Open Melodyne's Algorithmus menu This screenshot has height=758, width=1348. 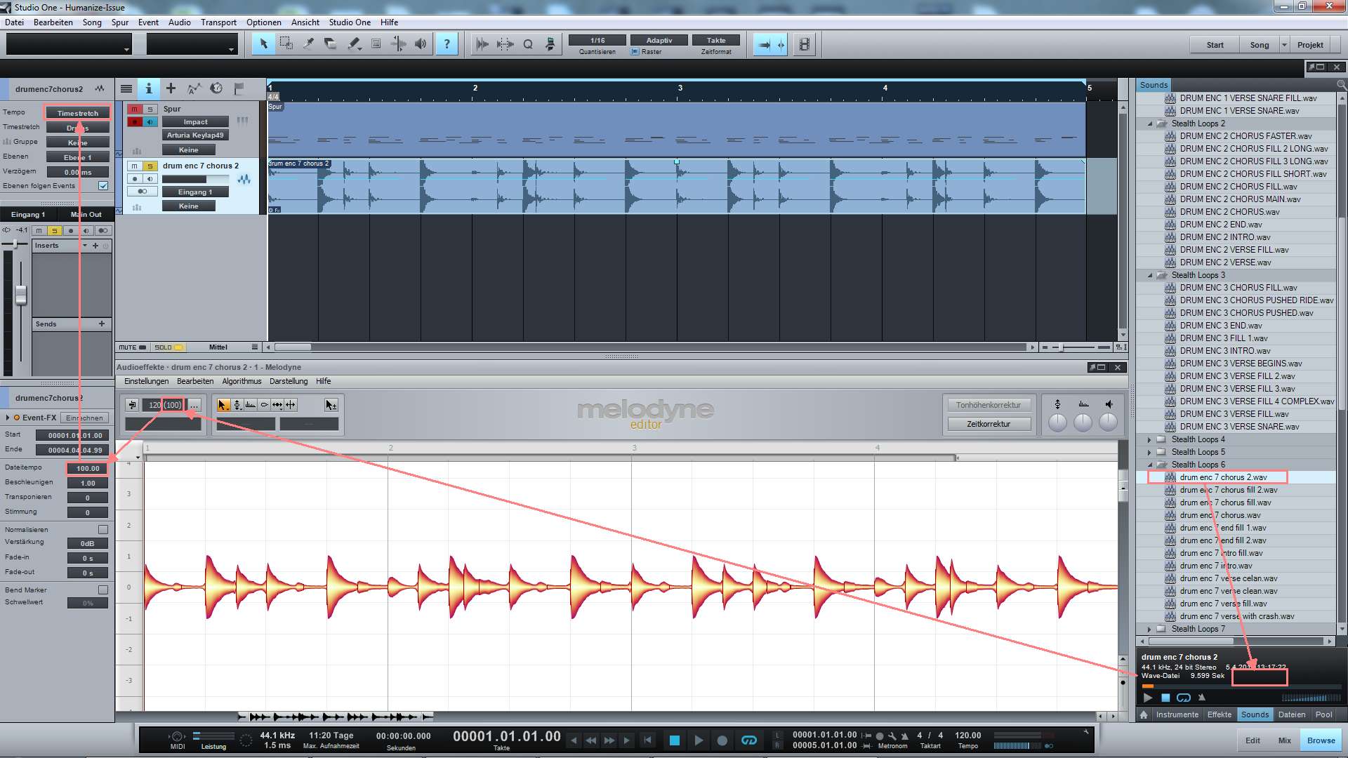coord(242,381)
